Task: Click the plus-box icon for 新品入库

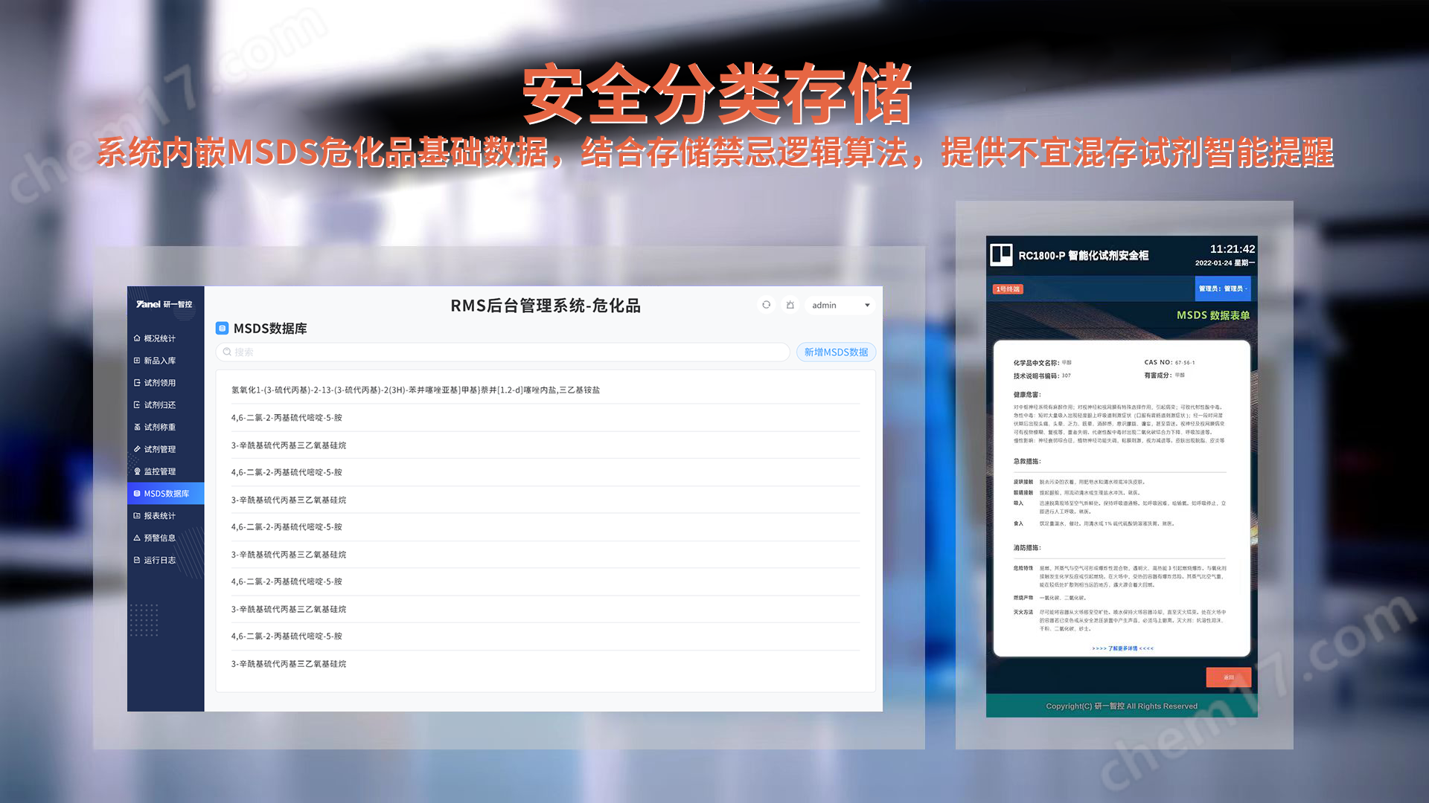Action: pyautogui.click(x=137, y=361)
